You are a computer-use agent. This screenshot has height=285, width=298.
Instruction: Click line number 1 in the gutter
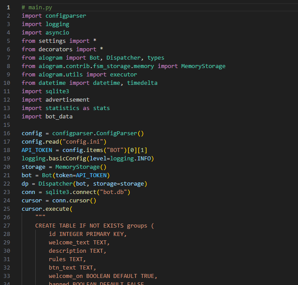8,8
